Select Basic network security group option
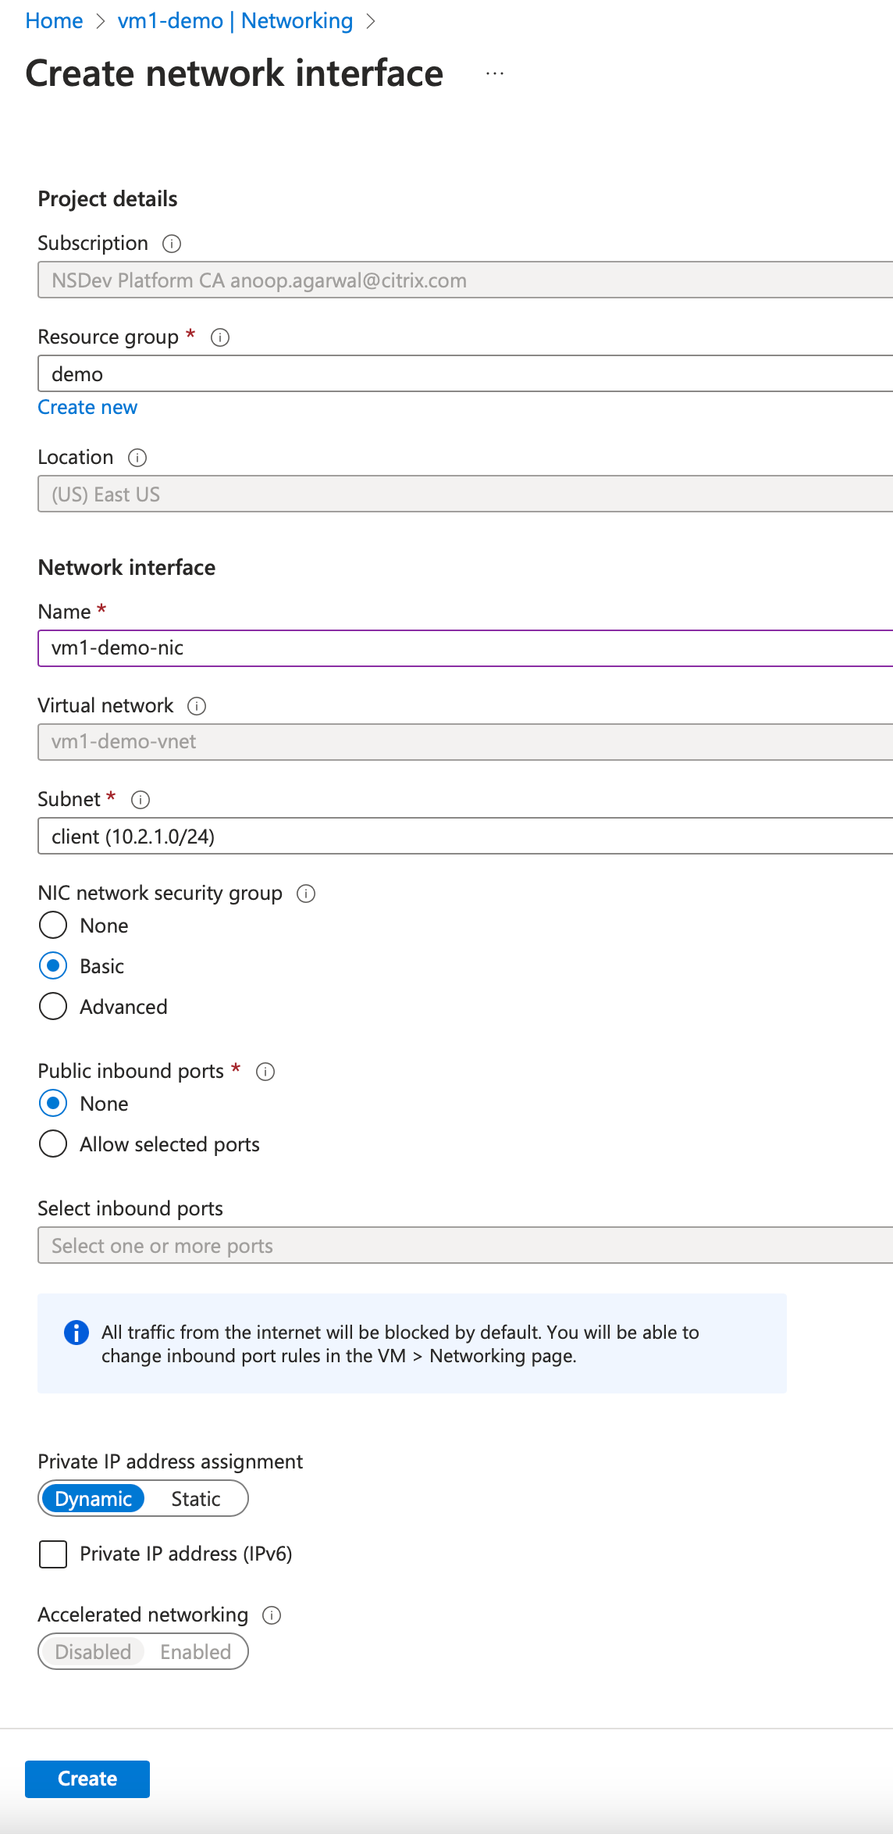This screenshot has width=893, height=1834. (53, 965)
